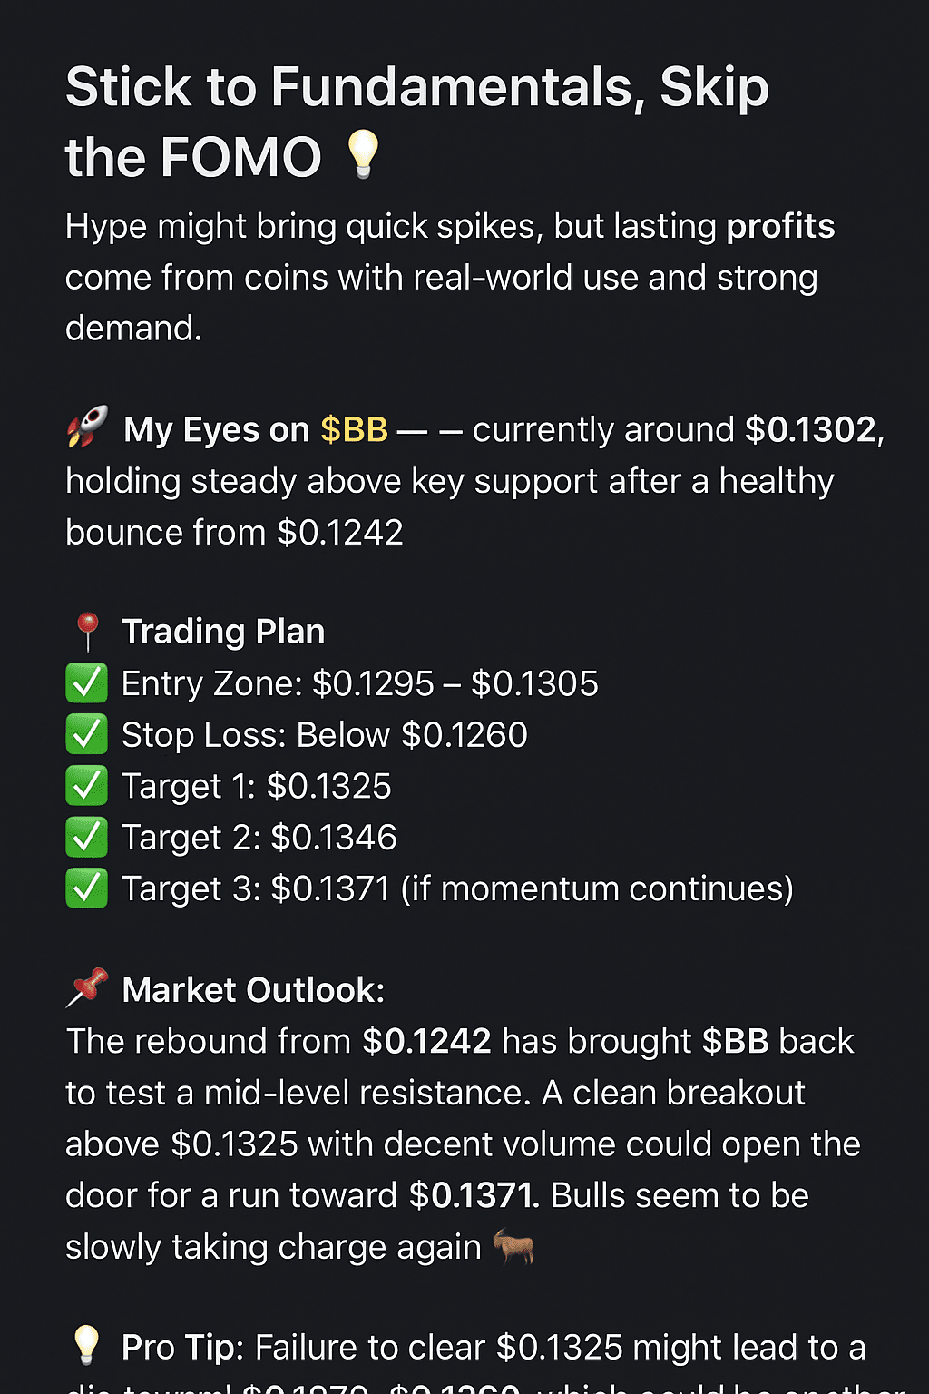Click the bold $0.1302 current price

(811, 430)
